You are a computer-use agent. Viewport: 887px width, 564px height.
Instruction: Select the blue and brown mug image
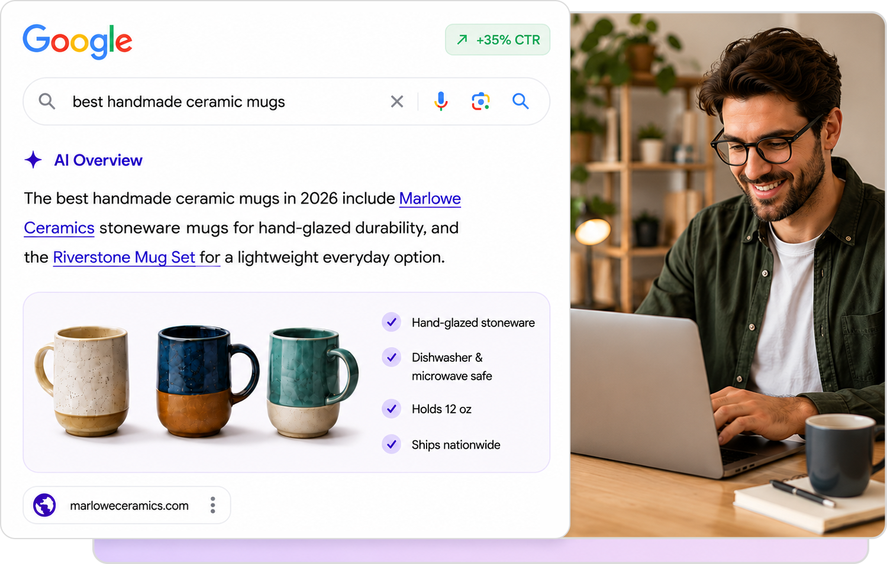click(x=207, y=381)
